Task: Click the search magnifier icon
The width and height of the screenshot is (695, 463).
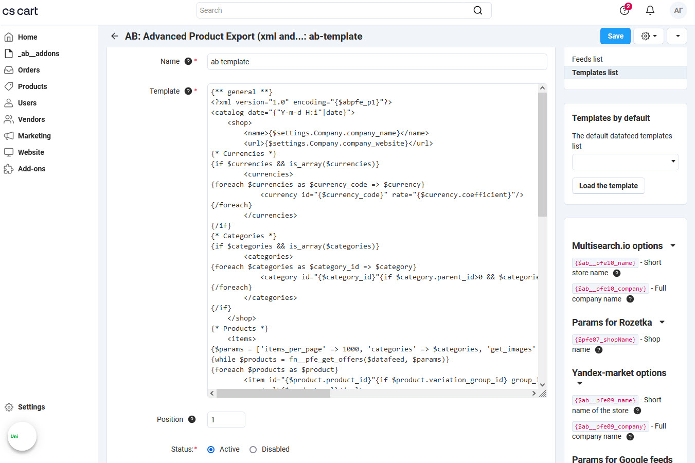Action: pyautogui.click(x=477, y=10)
